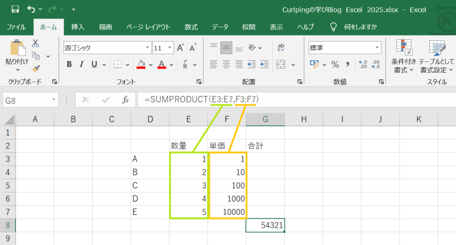
Task: Click the 貼り付け paste icon
Action: pos(17,48)
